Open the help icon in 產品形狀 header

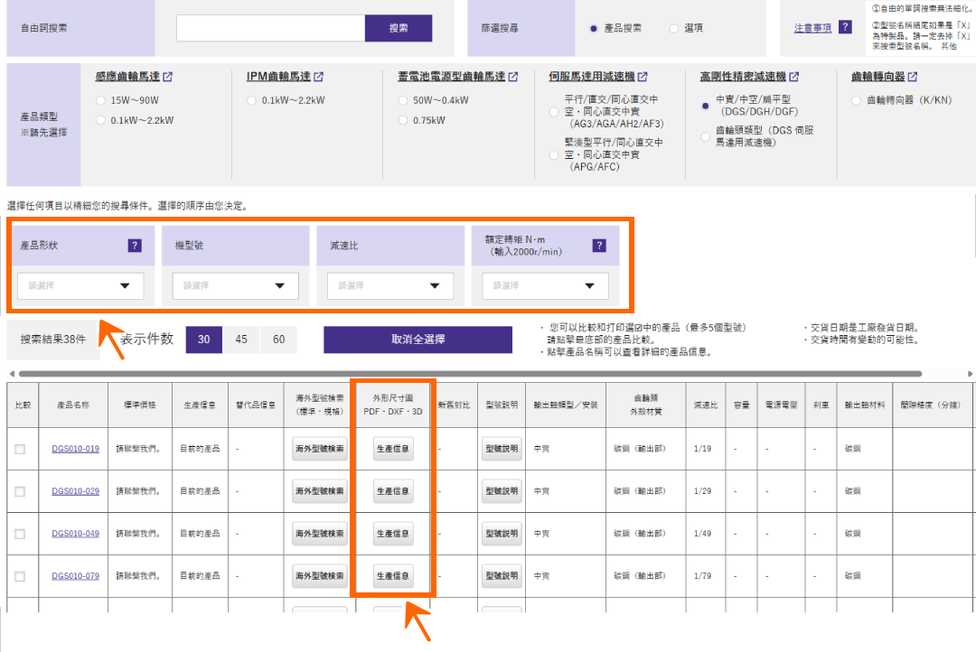[x=135, y=245]
